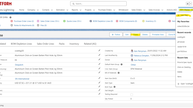Click inside the Search field
The image size is (193, 108).
98,4
